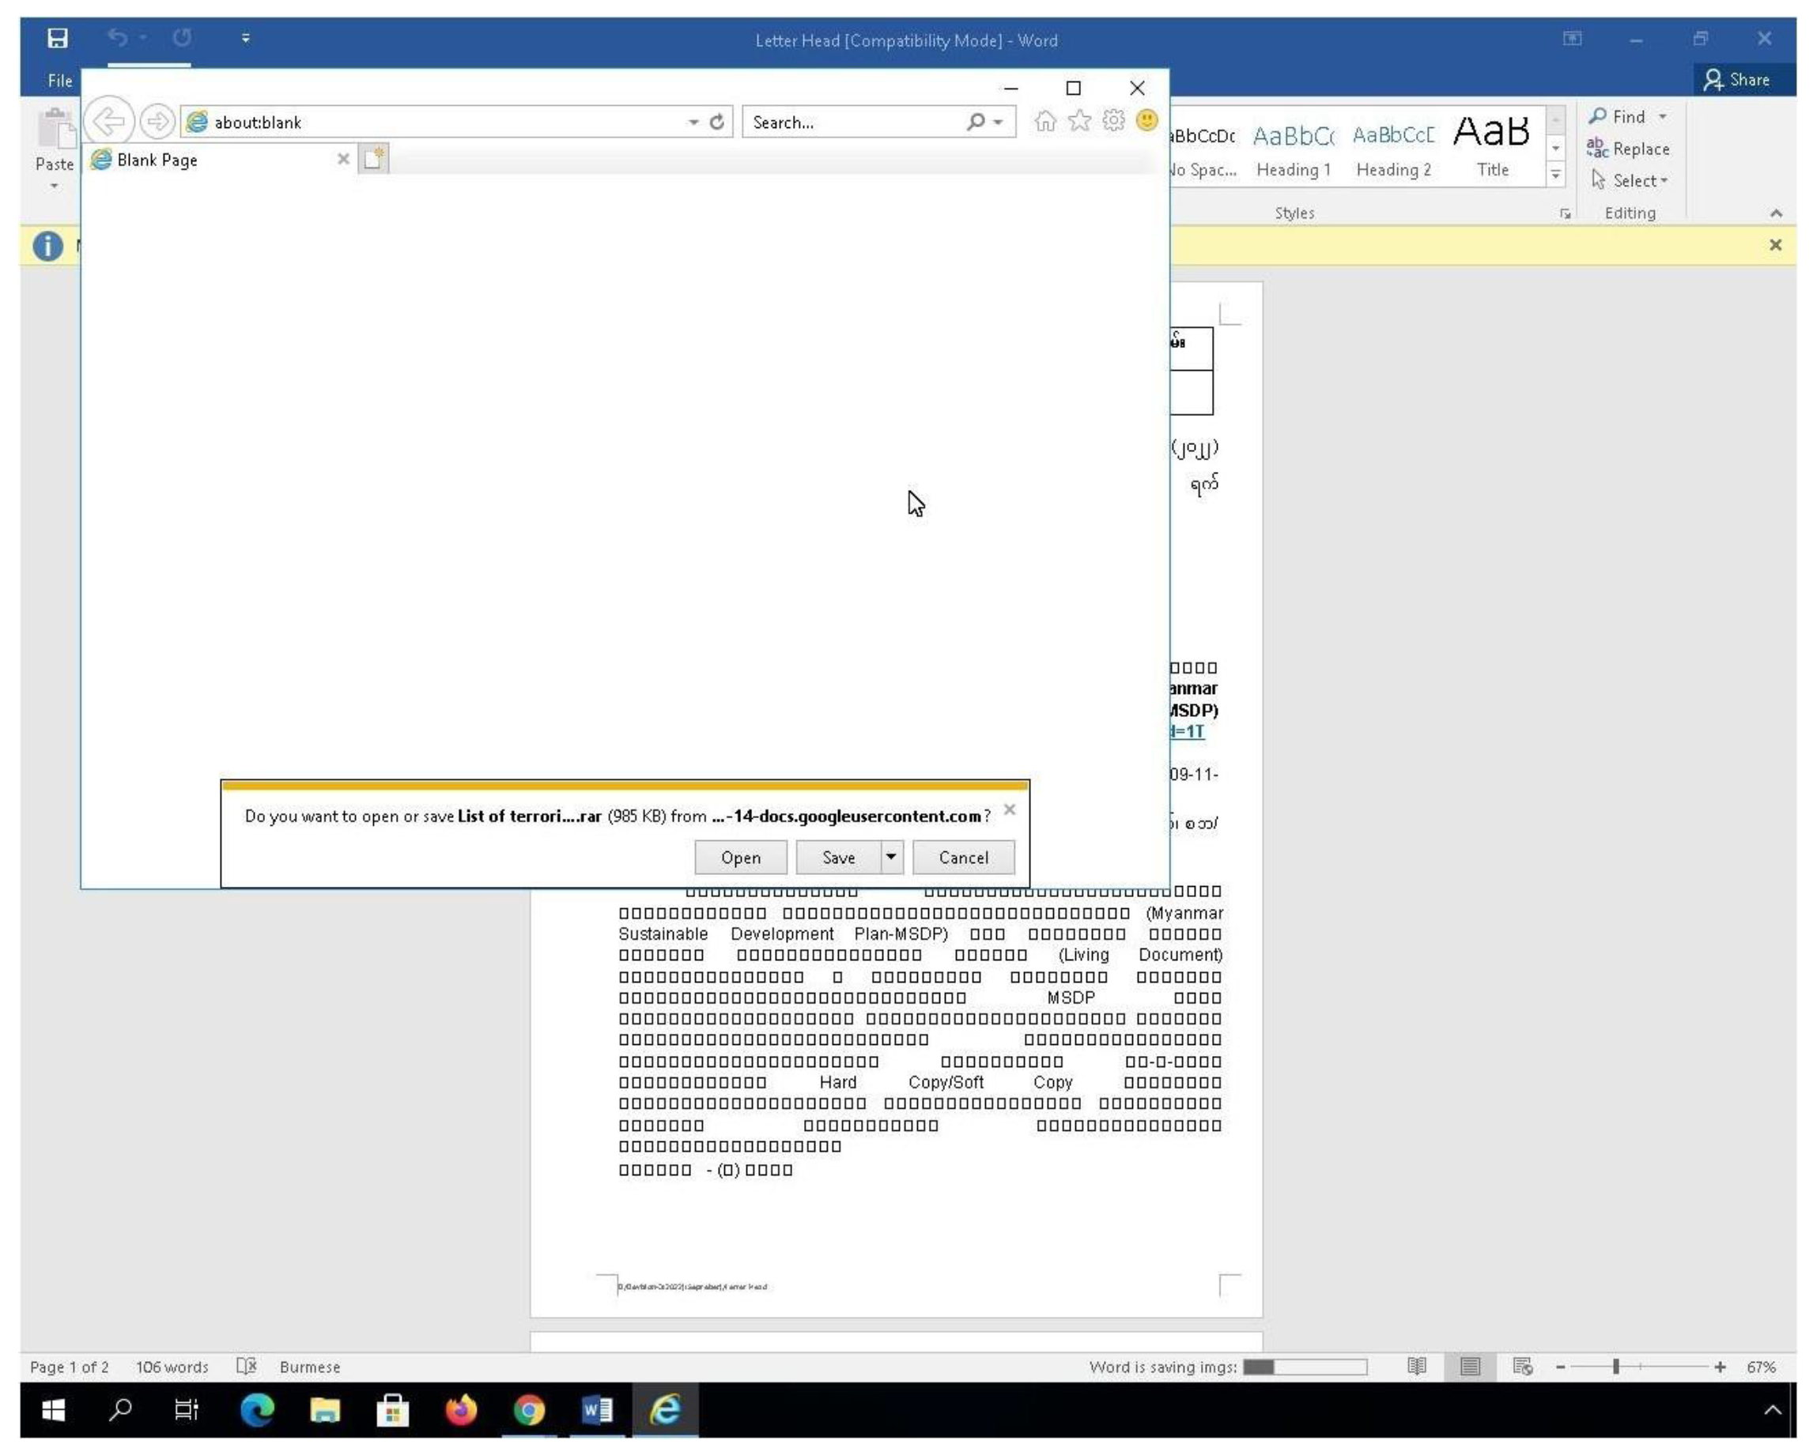Click the info icon on yellow bar
The height and width of the screenshot is (1452, 1813).
[48, 246]
